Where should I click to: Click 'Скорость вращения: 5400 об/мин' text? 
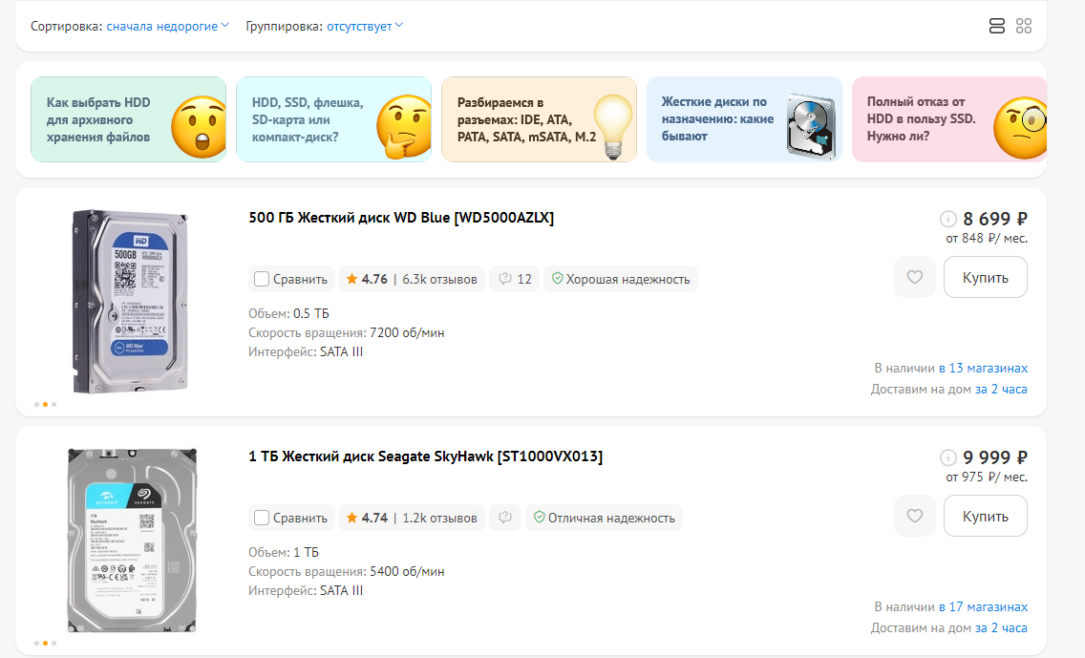point(346,571)
